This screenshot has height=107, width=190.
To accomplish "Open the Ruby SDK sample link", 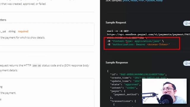I will tap(159, 1).
